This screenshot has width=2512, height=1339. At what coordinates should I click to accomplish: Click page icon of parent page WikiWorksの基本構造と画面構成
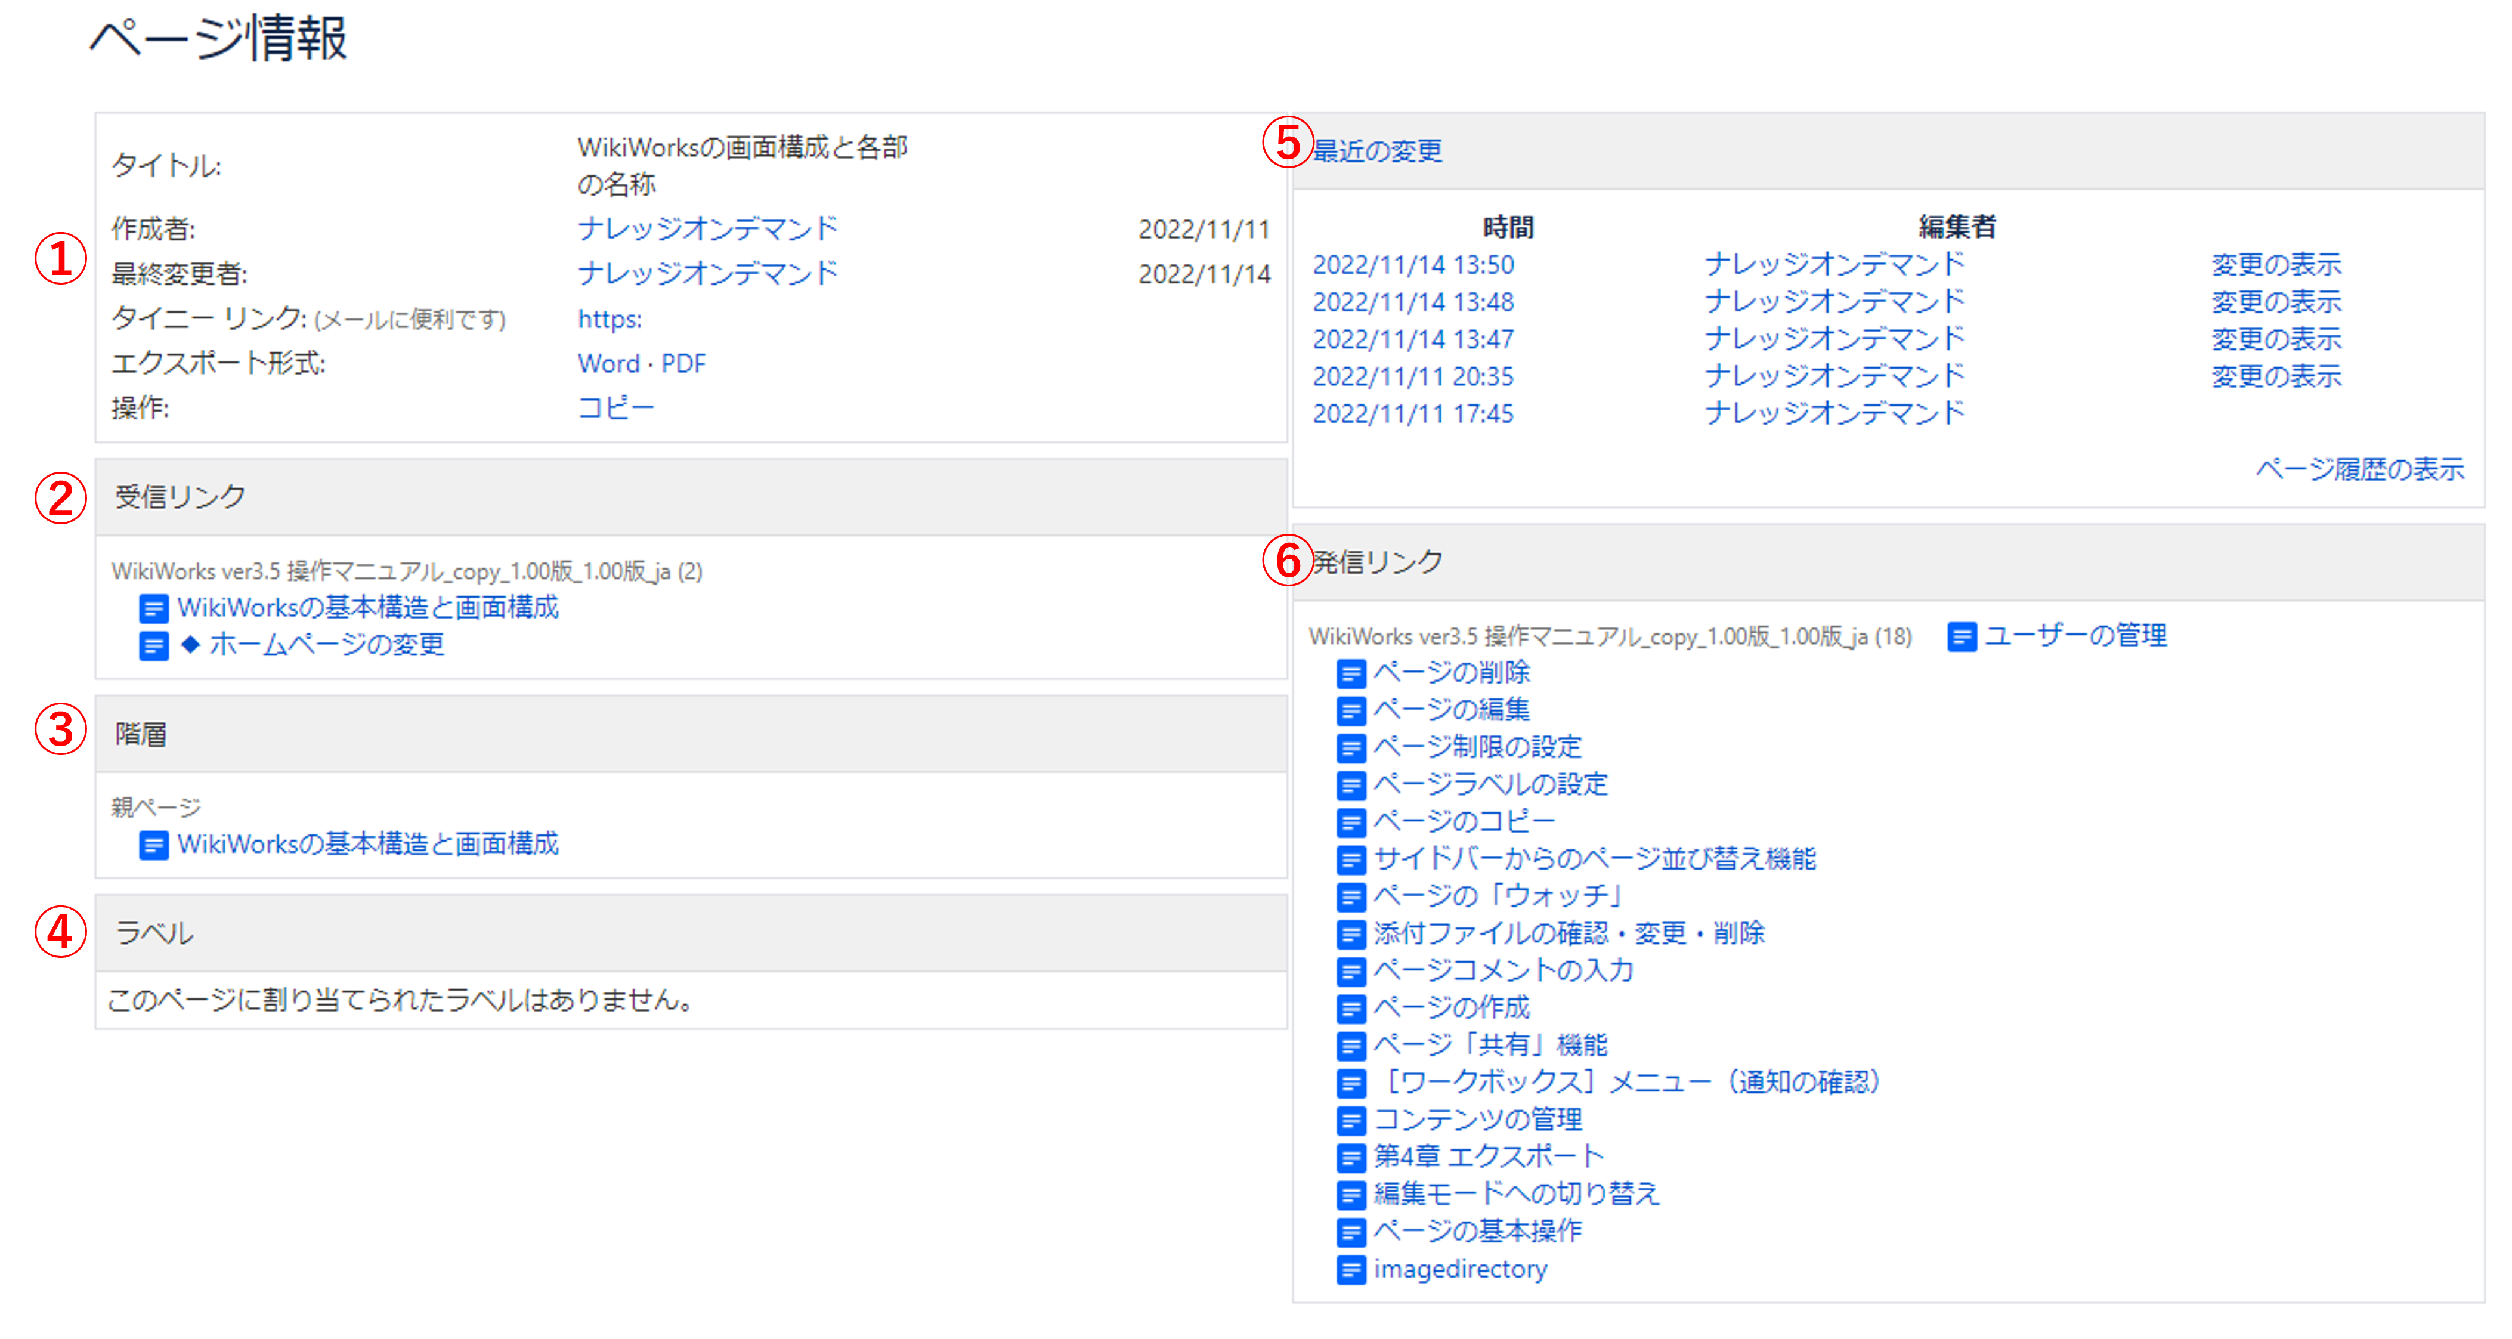coord(154,845)
